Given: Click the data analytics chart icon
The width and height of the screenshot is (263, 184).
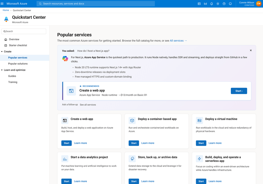Looking at the screenshot, I should (x=65, y=159).
